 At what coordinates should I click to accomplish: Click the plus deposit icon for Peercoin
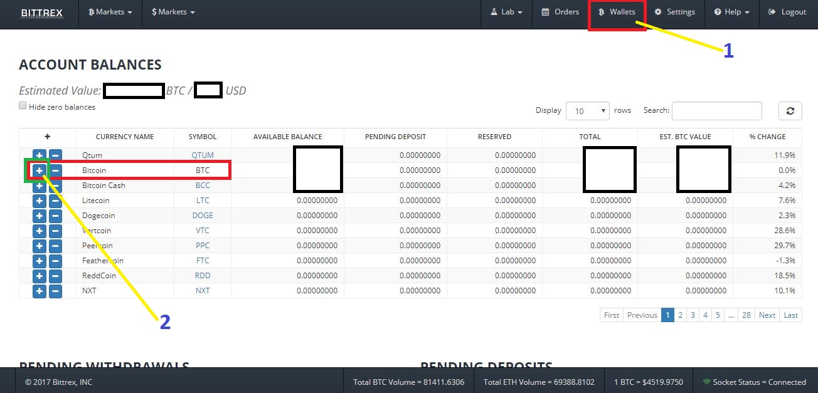(x=39, y=246)
